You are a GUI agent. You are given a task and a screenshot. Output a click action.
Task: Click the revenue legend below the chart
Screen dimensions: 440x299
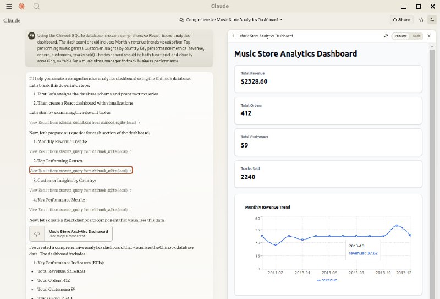328,280
